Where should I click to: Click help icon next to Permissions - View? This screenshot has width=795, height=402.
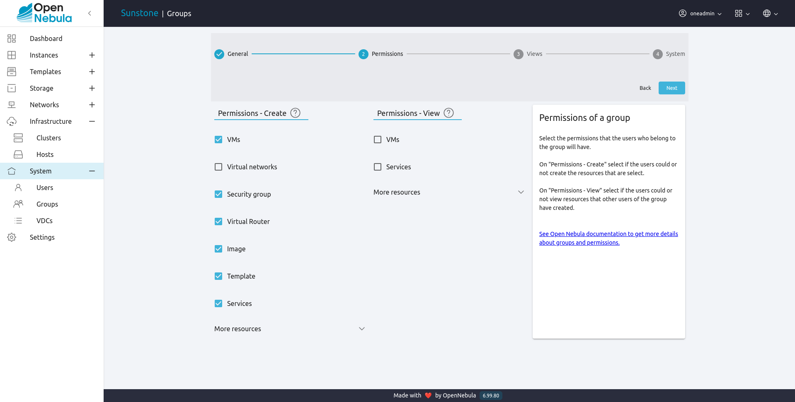(x=449, y=113)
